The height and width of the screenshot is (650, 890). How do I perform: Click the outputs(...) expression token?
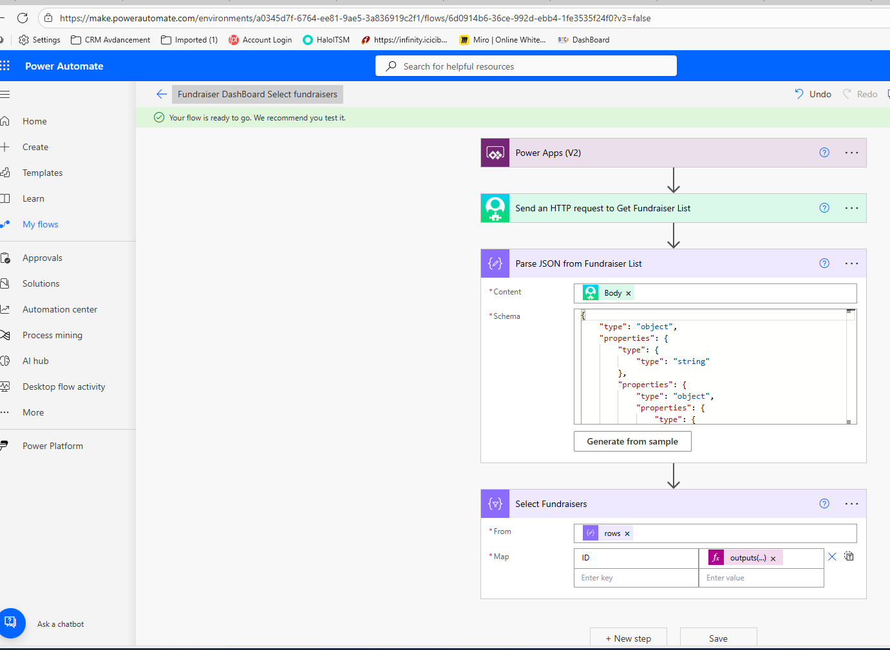point(745,558)
